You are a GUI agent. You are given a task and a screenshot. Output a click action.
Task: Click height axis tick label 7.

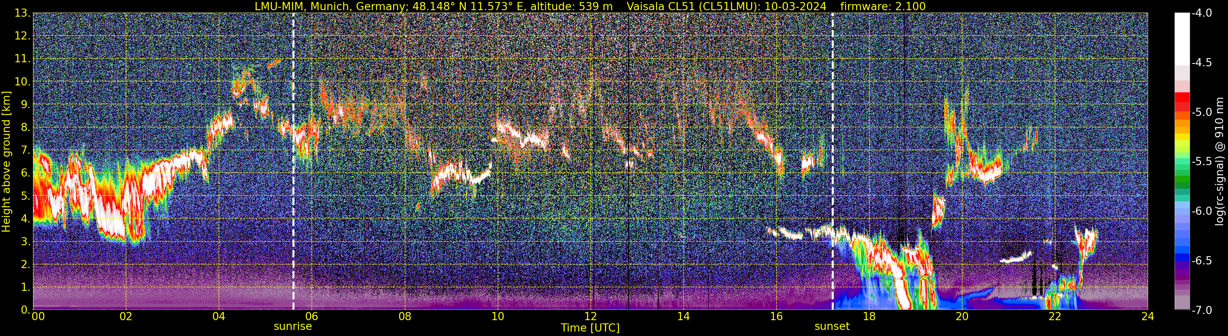[25, 151]
